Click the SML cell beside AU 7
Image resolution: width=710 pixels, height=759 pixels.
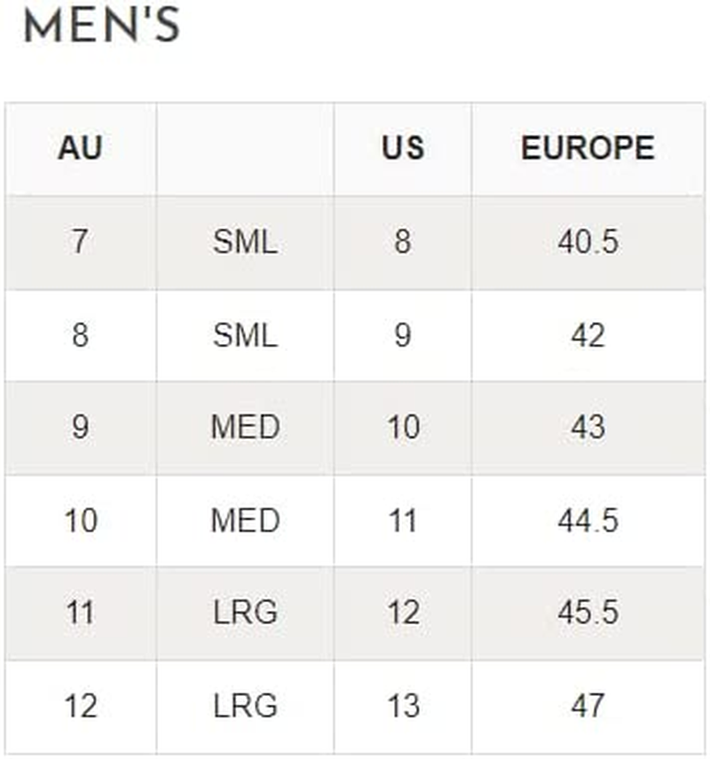pyautogui.click(x=245, y=242)
